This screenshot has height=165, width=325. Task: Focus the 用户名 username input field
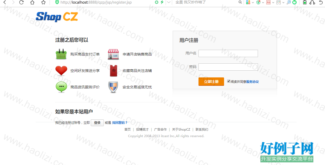pos(228,53)
